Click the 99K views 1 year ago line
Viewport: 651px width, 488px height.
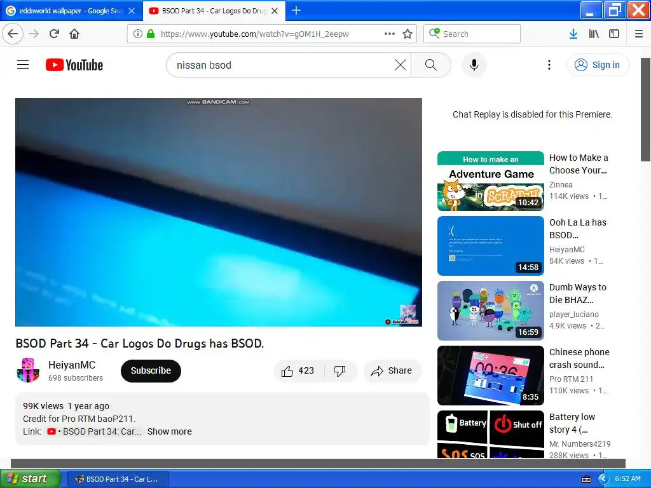[66, 406]
